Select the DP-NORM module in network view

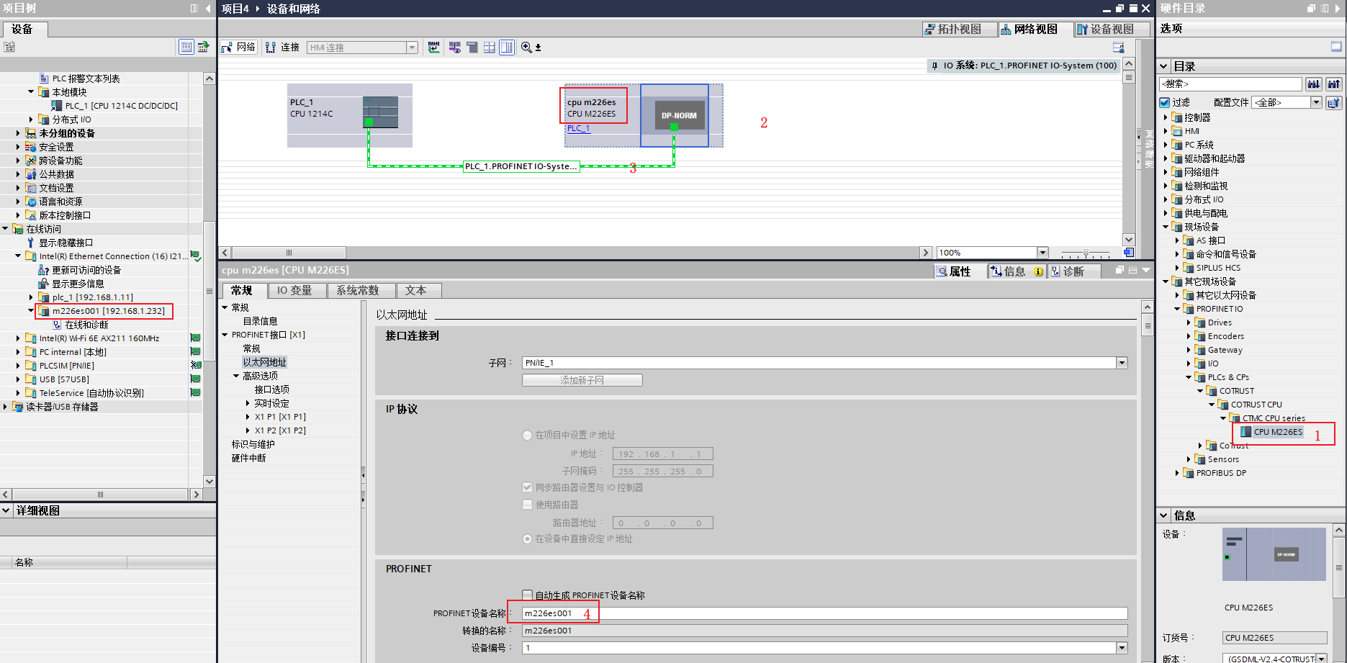click(679, 115)
